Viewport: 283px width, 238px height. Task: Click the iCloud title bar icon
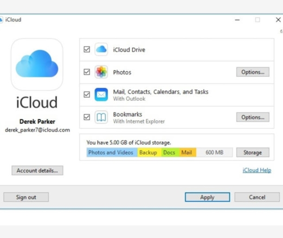(1, 20)
